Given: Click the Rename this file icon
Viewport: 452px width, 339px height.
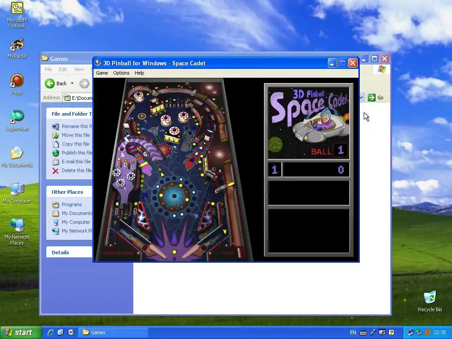Looking at the screenshot, I should 56,126.
